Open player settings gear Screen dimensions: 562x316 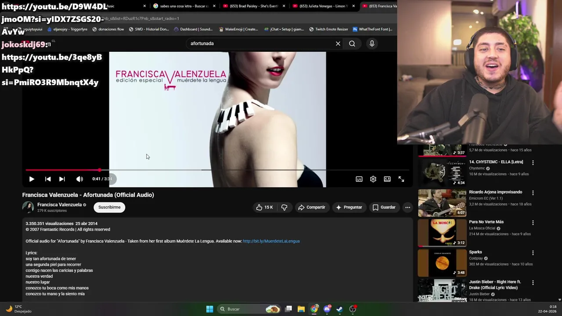coord(373,179)
